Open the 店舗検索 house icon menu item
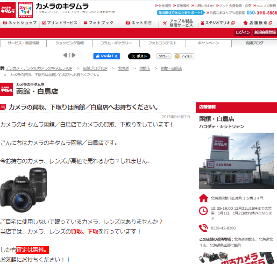The image size is (277, 264). pos(257,23)
